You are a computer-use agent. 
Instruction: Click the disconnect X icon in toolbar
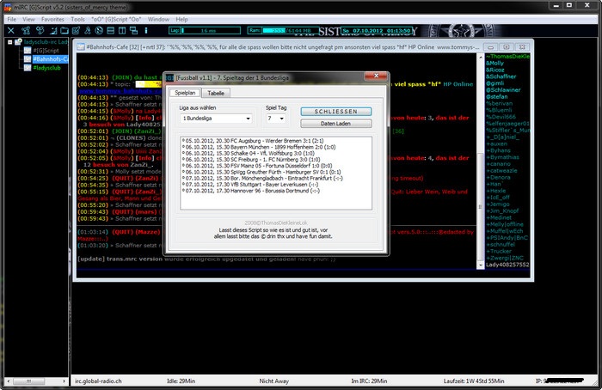pos(10,30)
